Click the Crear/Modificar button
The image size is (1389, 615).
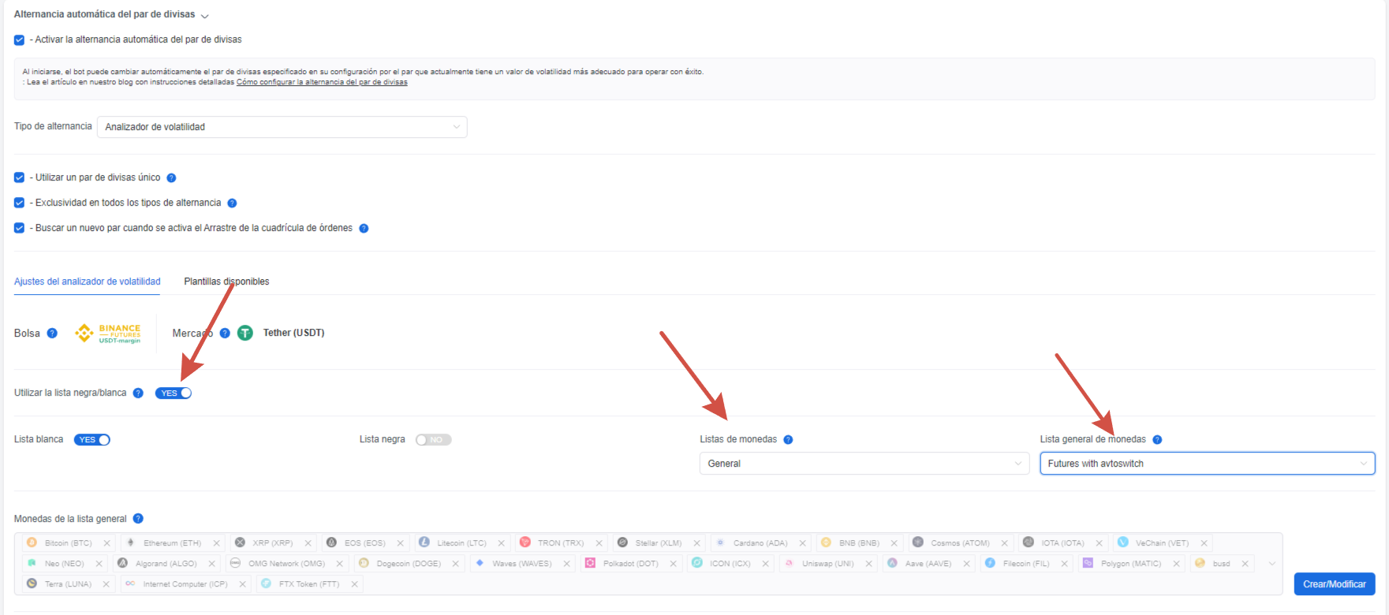(x=1335, y=584)
